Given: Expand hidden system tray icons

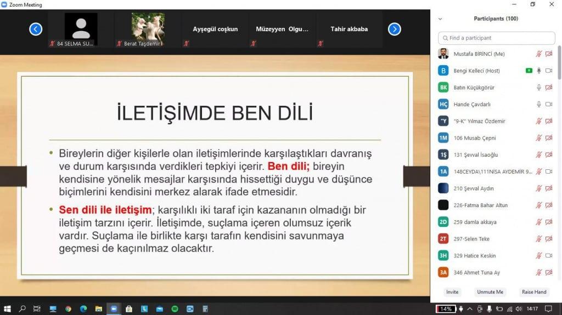Looking at the screenshot, I should click(x=470, y=309).
